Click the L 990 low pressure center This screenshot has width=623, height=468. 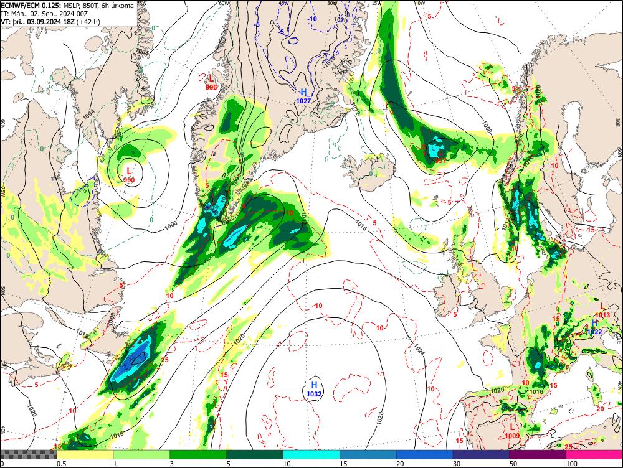[129, 175]
